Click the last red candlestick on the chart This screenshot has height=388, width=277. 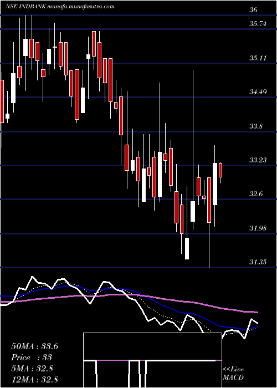(x=220, y=170)
